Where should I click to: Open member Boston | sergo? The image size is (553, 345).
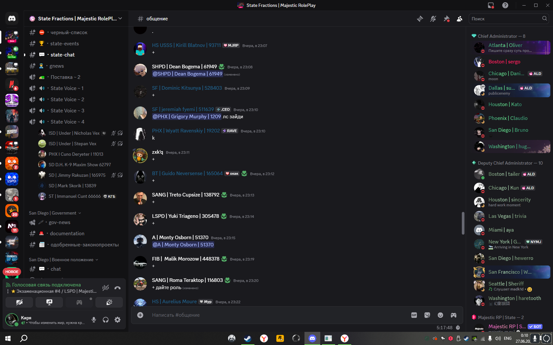click(512, 62)
